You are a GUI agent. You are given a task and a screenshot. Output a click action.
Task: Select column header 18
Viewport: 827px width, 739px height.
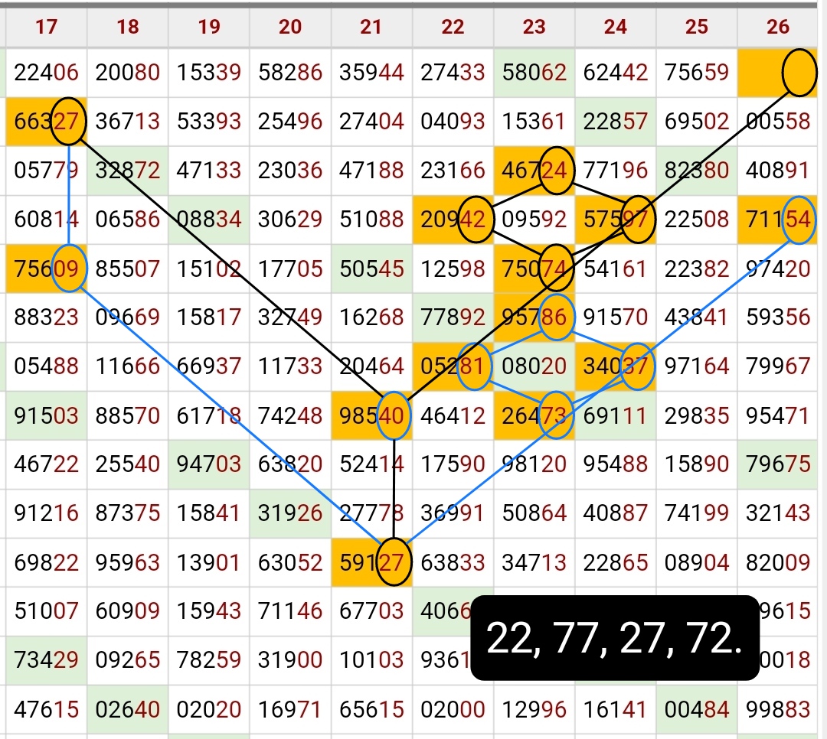[x=128, y=27]
